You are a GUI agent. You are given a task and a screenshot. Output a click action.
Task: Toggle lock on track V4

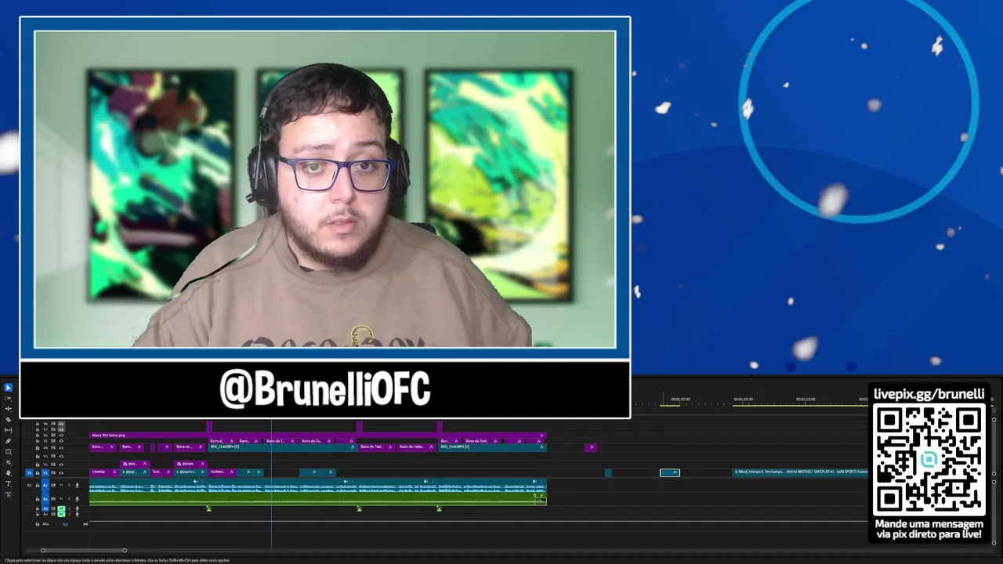tap(37, 447)
